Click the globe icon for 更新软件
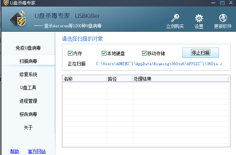Viewport: 236px width, 155px height. point(223,18)
